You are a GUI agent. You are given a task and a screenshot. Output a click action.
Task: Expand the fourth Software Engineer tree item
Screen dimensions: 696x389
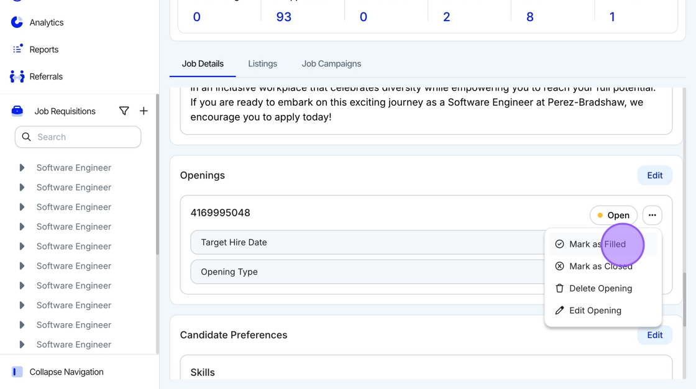point(22,226)
